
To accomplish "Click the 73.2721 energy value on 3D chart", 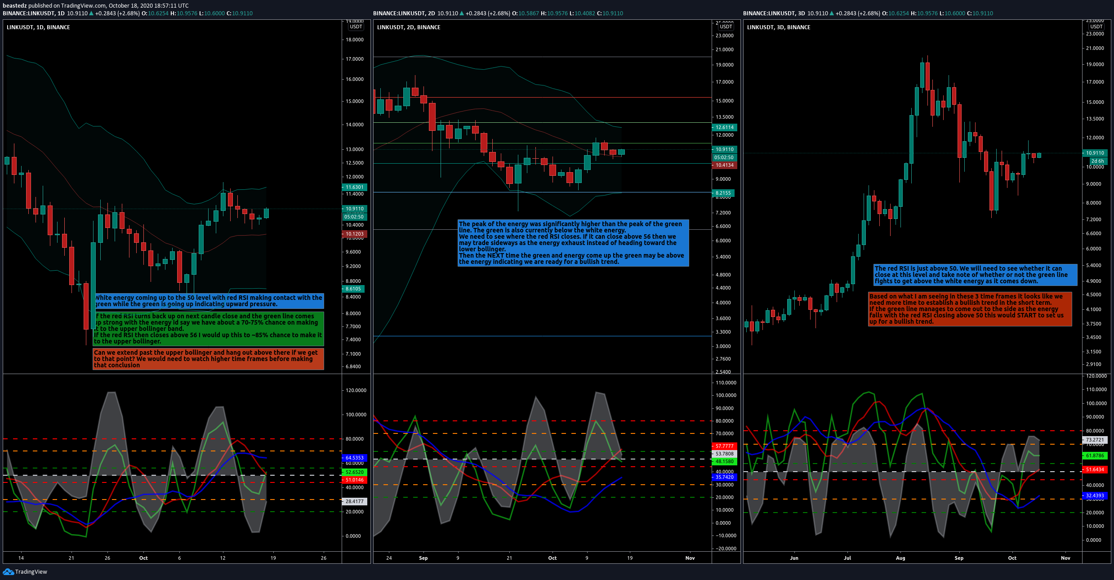I will 1095,440.
